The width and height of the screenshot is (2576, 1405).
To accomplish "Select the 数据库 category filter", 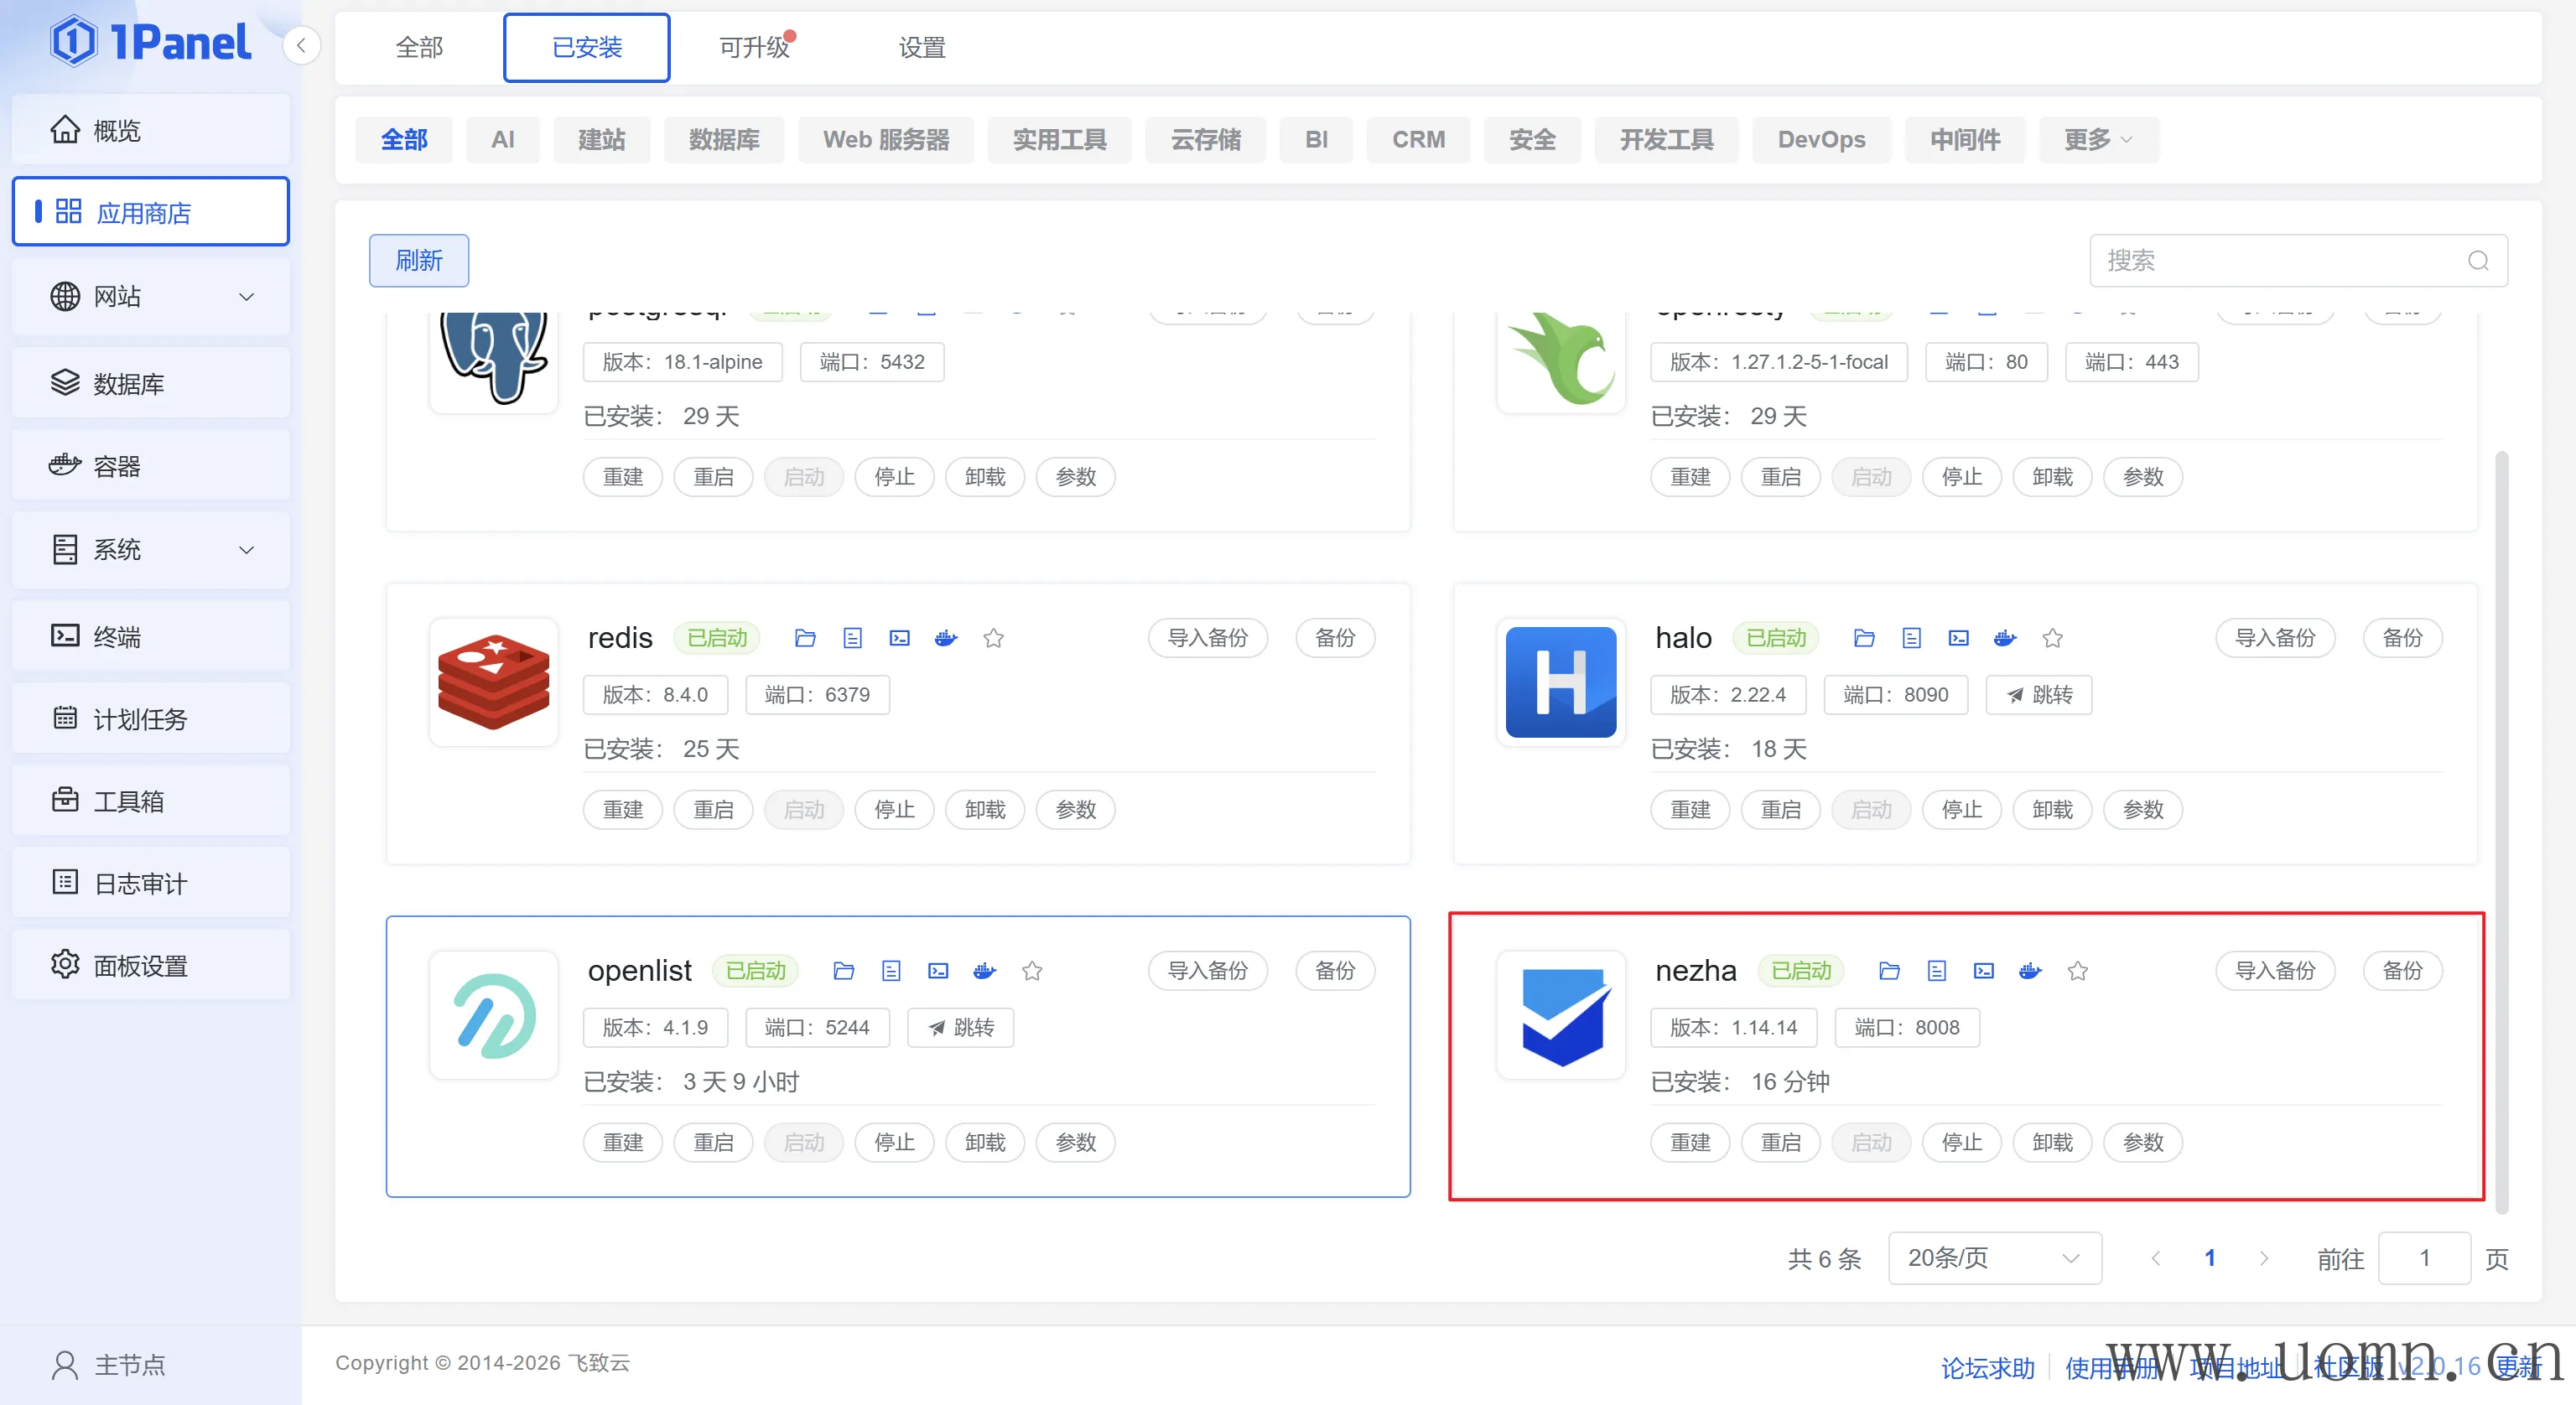I will click(724, 140).
